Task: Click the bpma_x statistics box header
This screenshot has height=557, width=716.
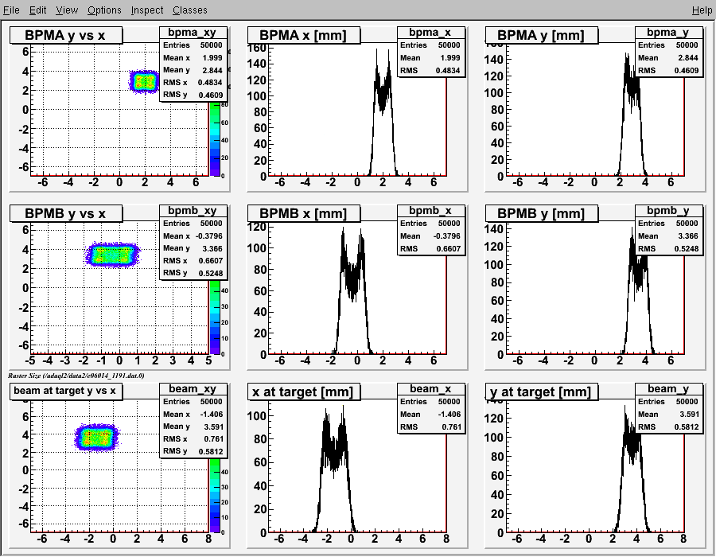Action: (x=430, y=33)
